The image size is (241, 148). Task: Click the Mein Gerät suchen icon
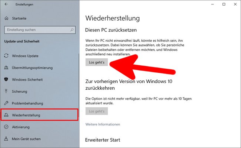click(6, 139)
